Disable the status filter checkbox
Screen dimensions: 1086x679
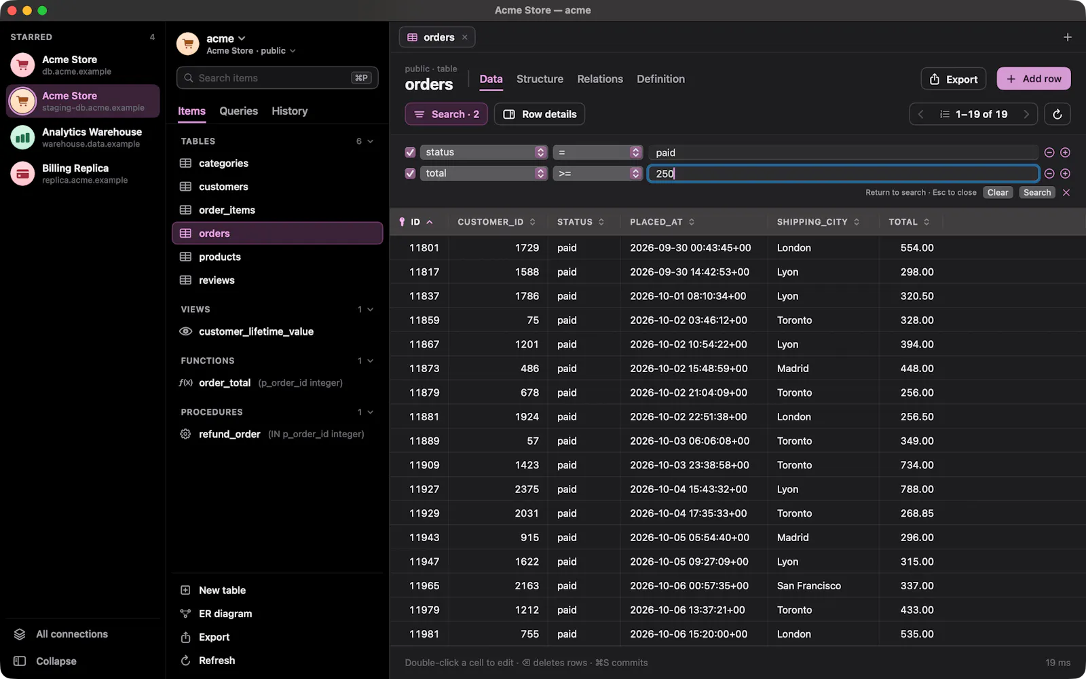[410, 153]
